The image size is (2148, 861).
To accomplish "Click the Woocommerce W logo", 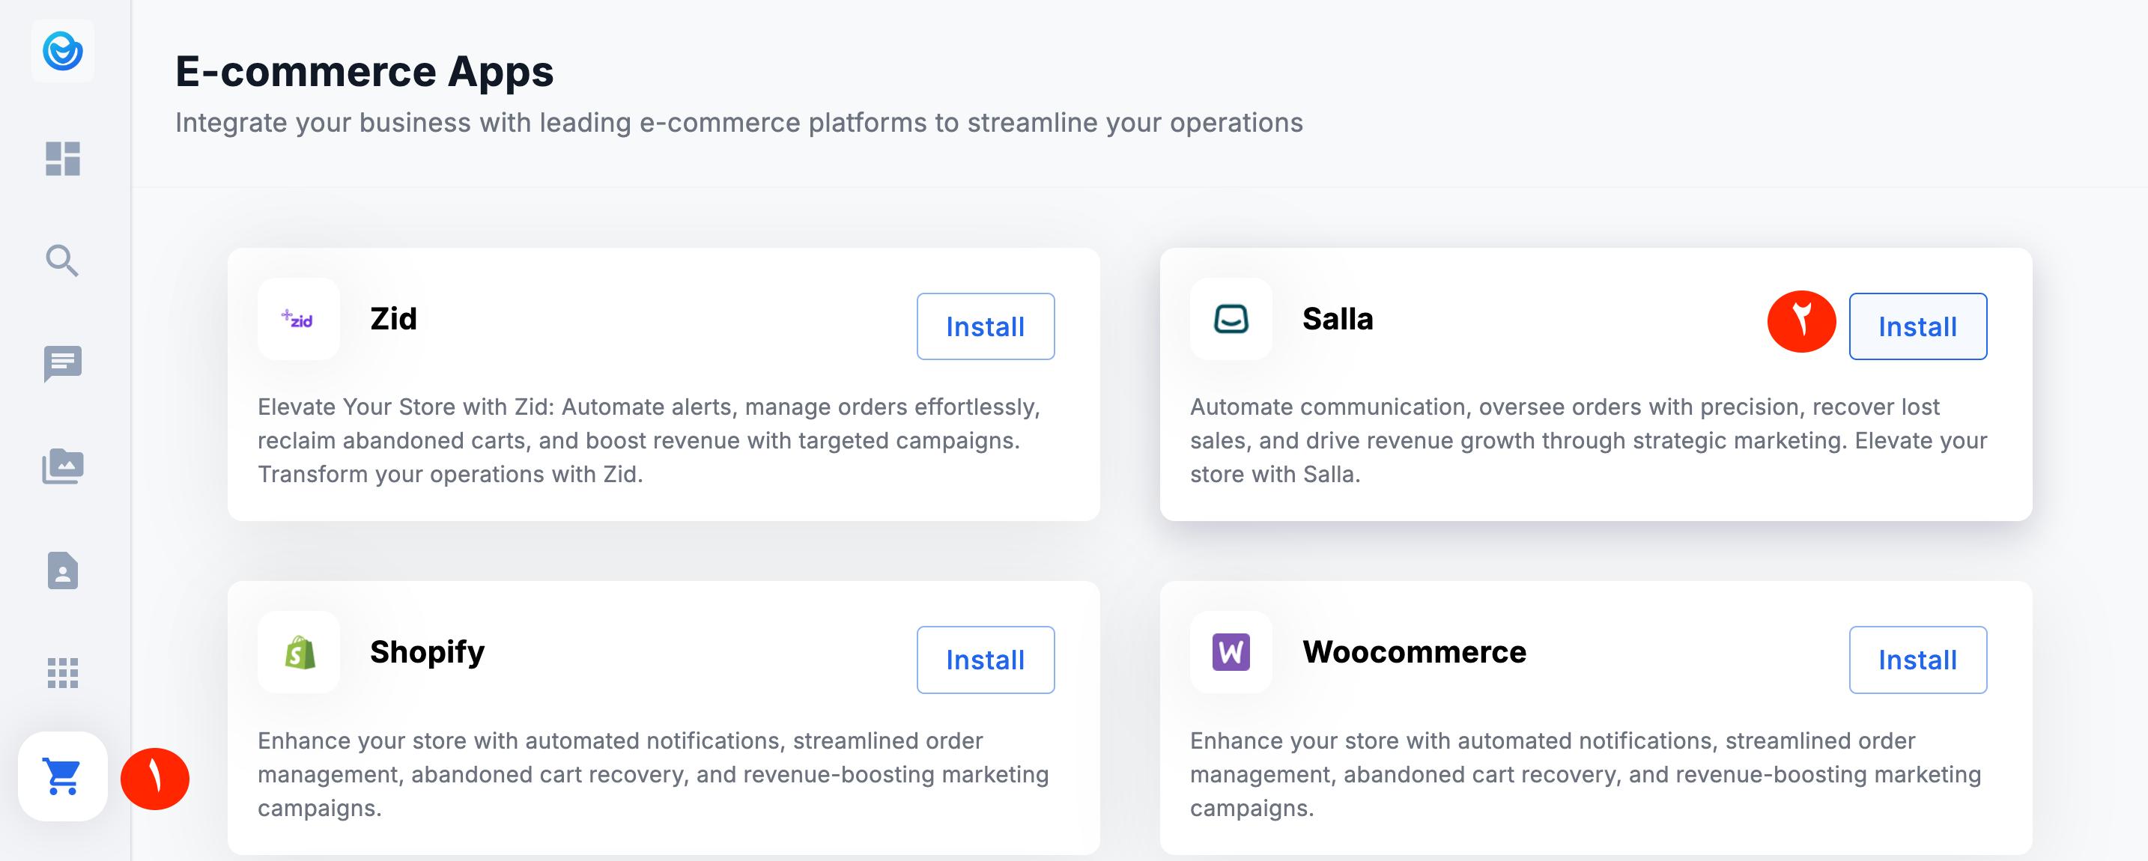I will (x=1231, y=652).
